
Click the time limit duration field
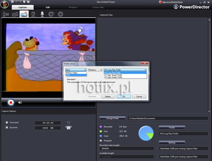point(48,123)
